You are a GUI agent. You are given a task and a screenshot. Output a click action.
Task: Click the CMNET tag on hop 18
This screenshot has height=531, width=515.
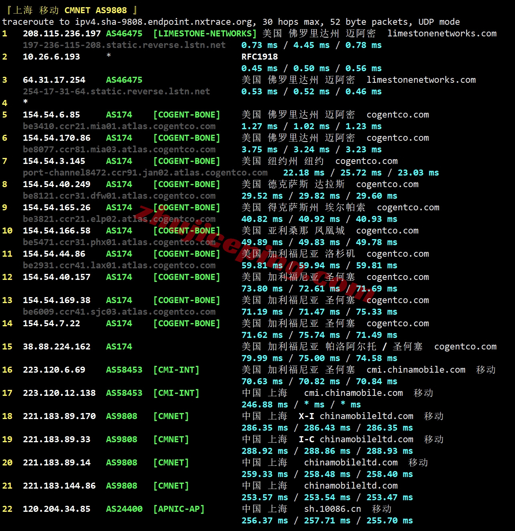click(171, 416)
